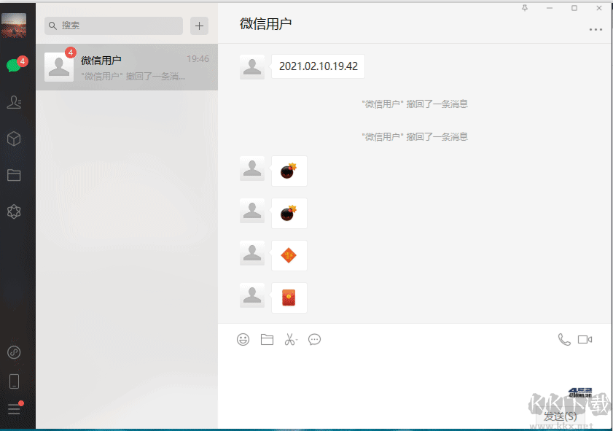Expand the hamburger menu at sidebar bottom

14,410
